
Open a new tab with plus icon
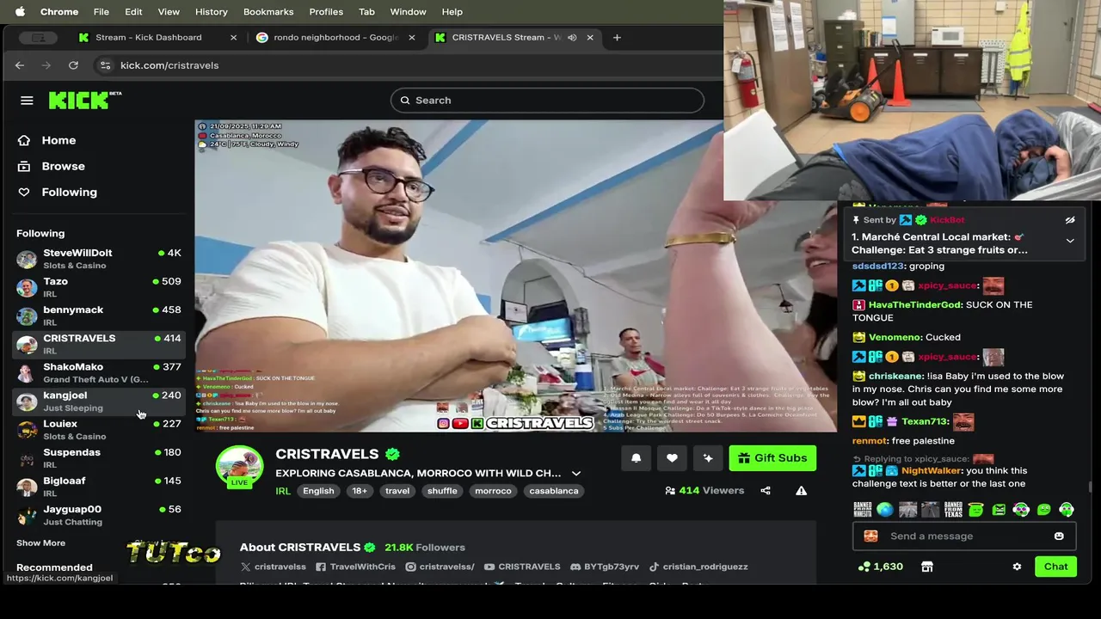(617, 37)
